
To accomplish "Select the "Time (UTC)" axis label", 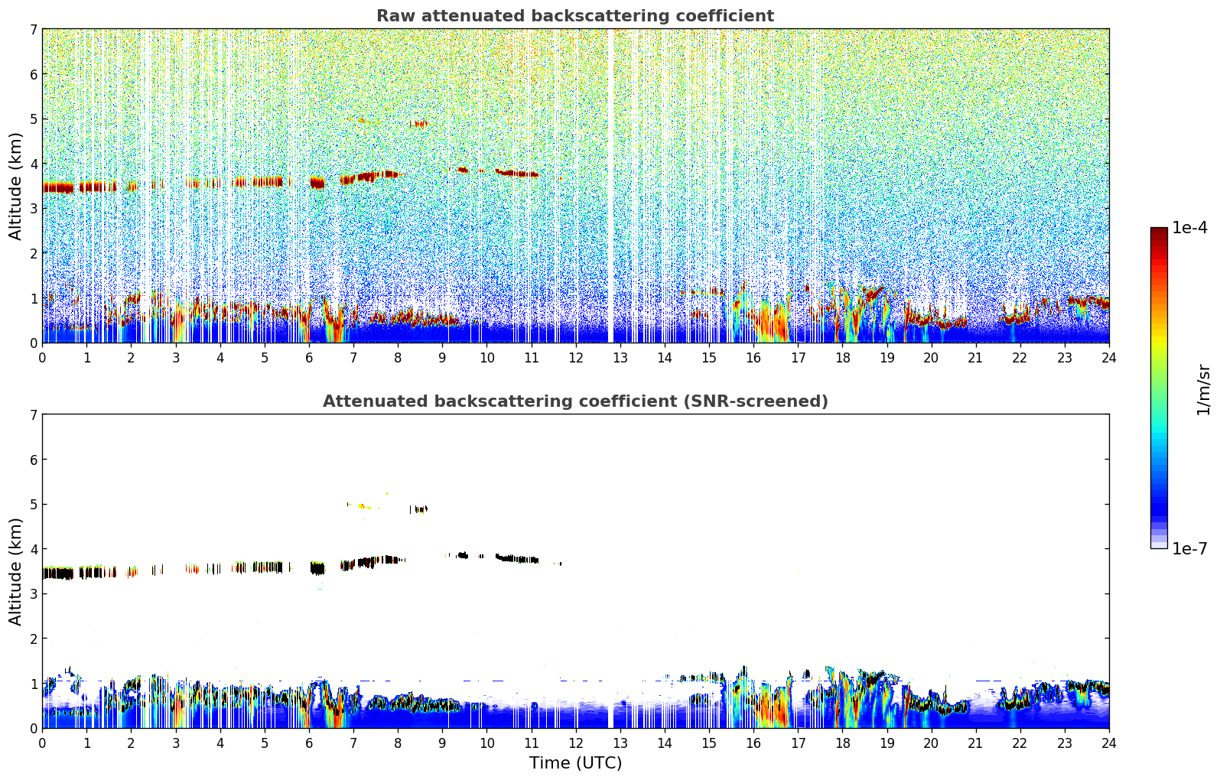I will tap(575, 763).
